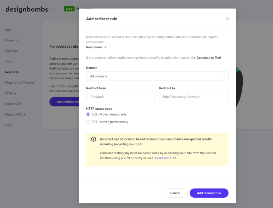The width and height of the screenshot is (273, 208).
Task: Open Plugins and Themes page
Action: pos(20,83)
